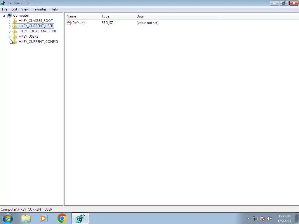This screenshot has width=299, height=224.
Task: Open the Windows Start menu
Action: 8,218
